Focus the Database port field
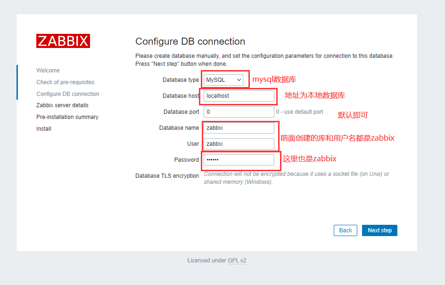Image resolution: width=445 pixels, height=285 pixels. [239, 112]
